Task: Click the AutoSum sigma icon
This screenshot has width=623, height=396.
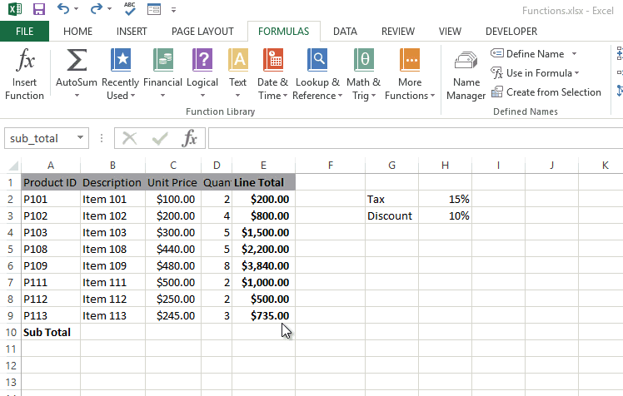Action: tap(77, 62)
